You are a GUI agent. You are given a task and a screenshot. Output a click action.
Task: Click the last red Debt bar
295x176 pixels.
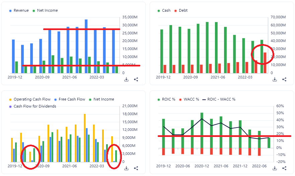[265, 63]
